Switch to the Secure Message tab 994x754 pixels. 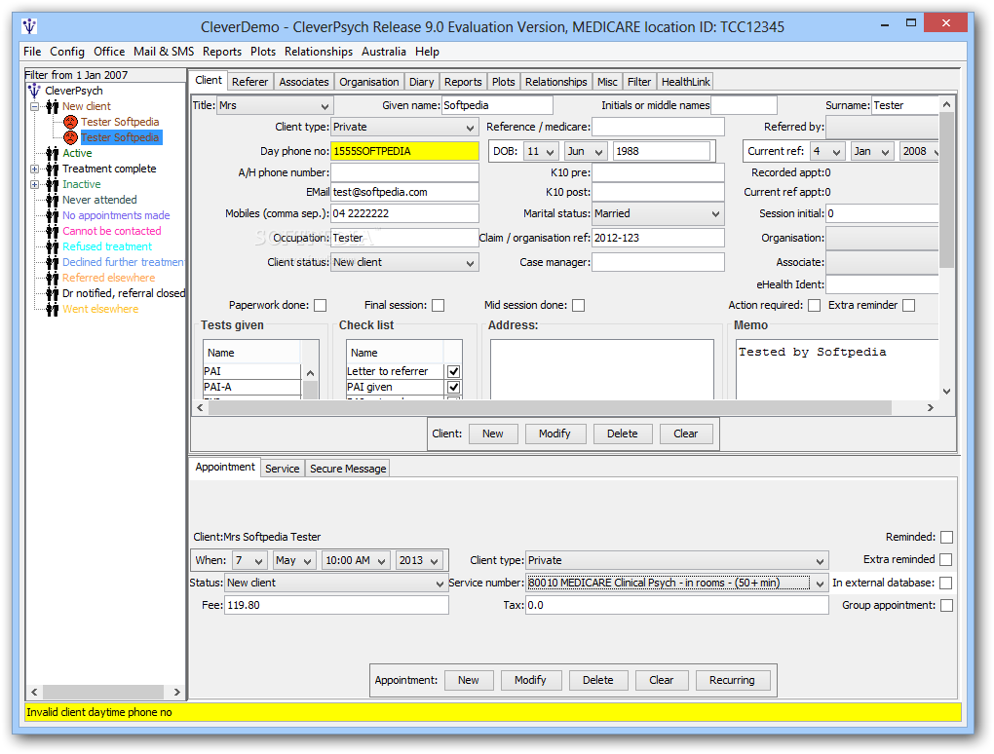(x=347, y=469)
